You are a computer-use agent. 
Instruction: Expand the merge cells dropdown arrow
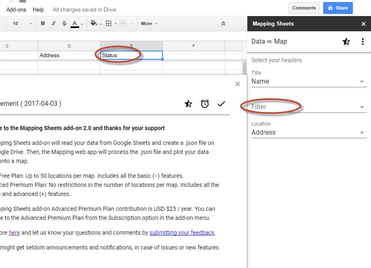pyautogui.click(x=131, y=23)
